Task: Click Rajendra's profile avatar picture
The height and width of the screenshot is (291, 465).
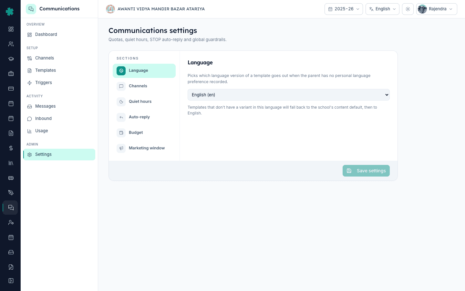Action: coord(422,9)
